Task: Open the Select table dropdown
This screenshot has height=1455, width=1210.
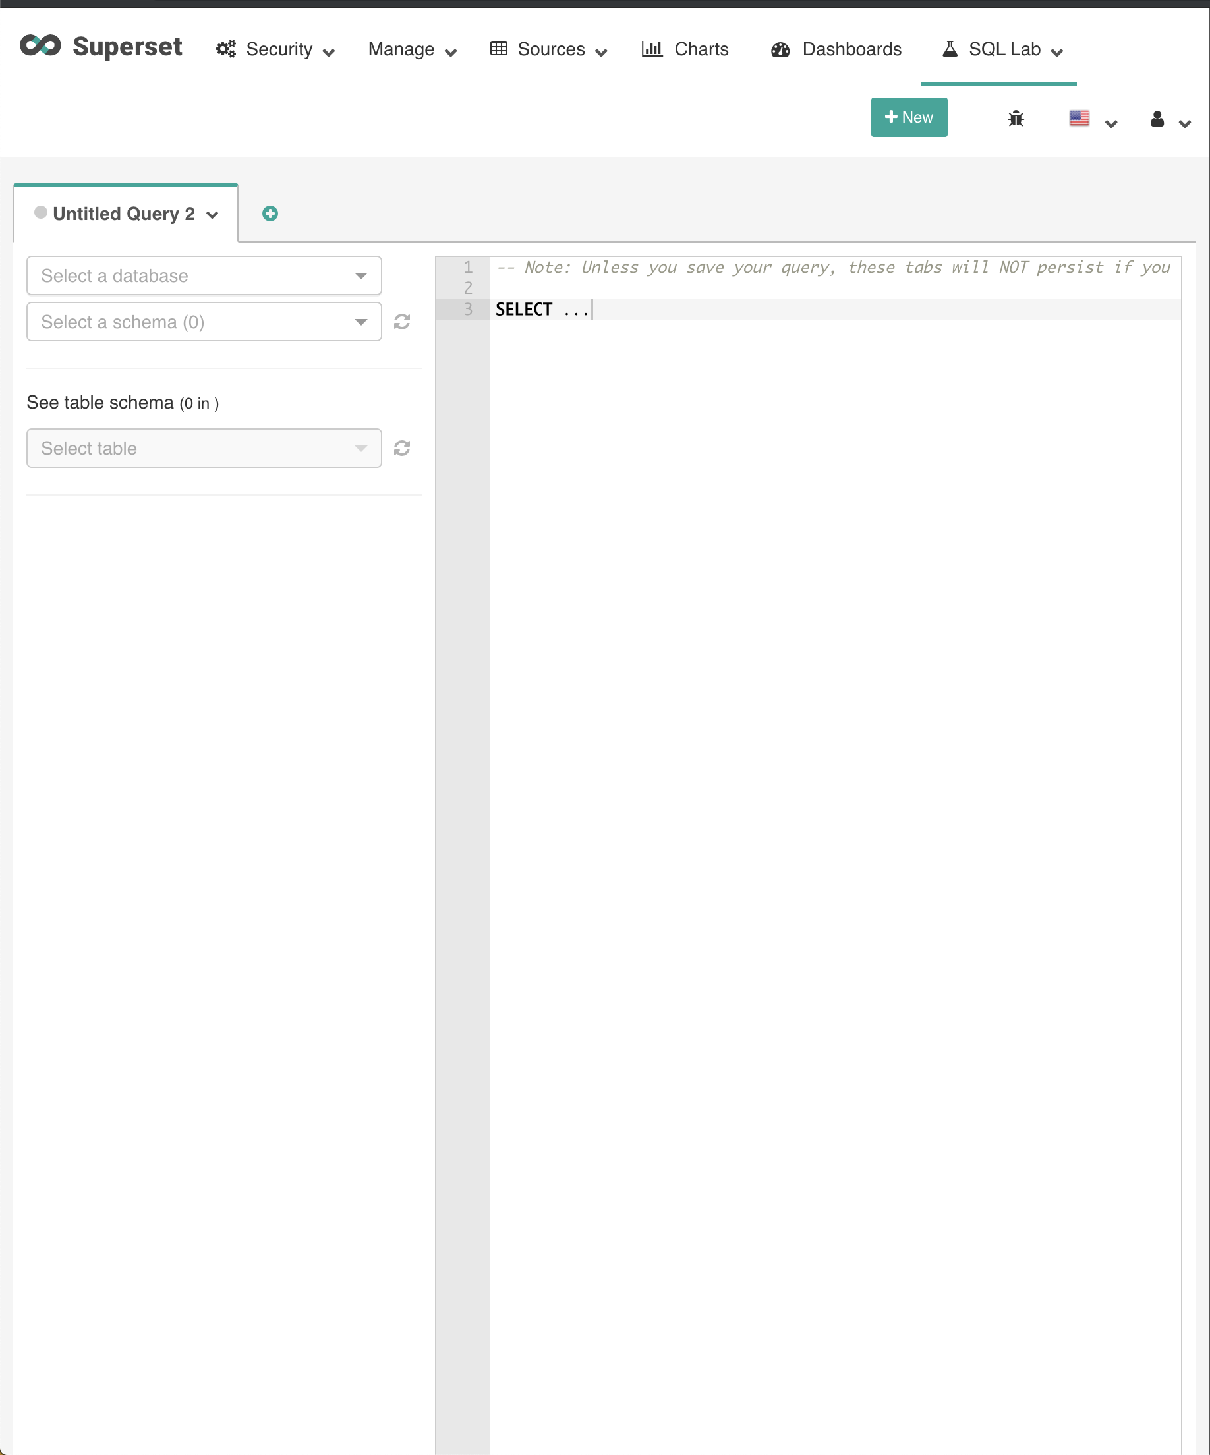Action: click(204, 448)
